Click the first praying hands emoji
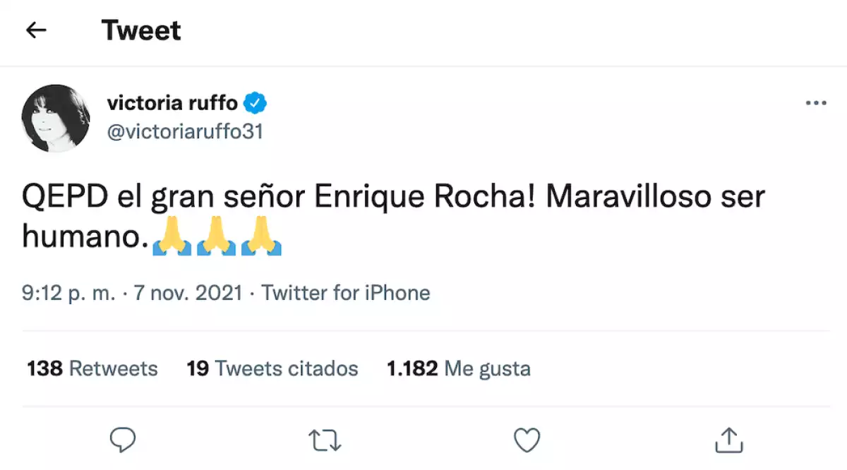The image size is (847, 470). coord(172,236)
